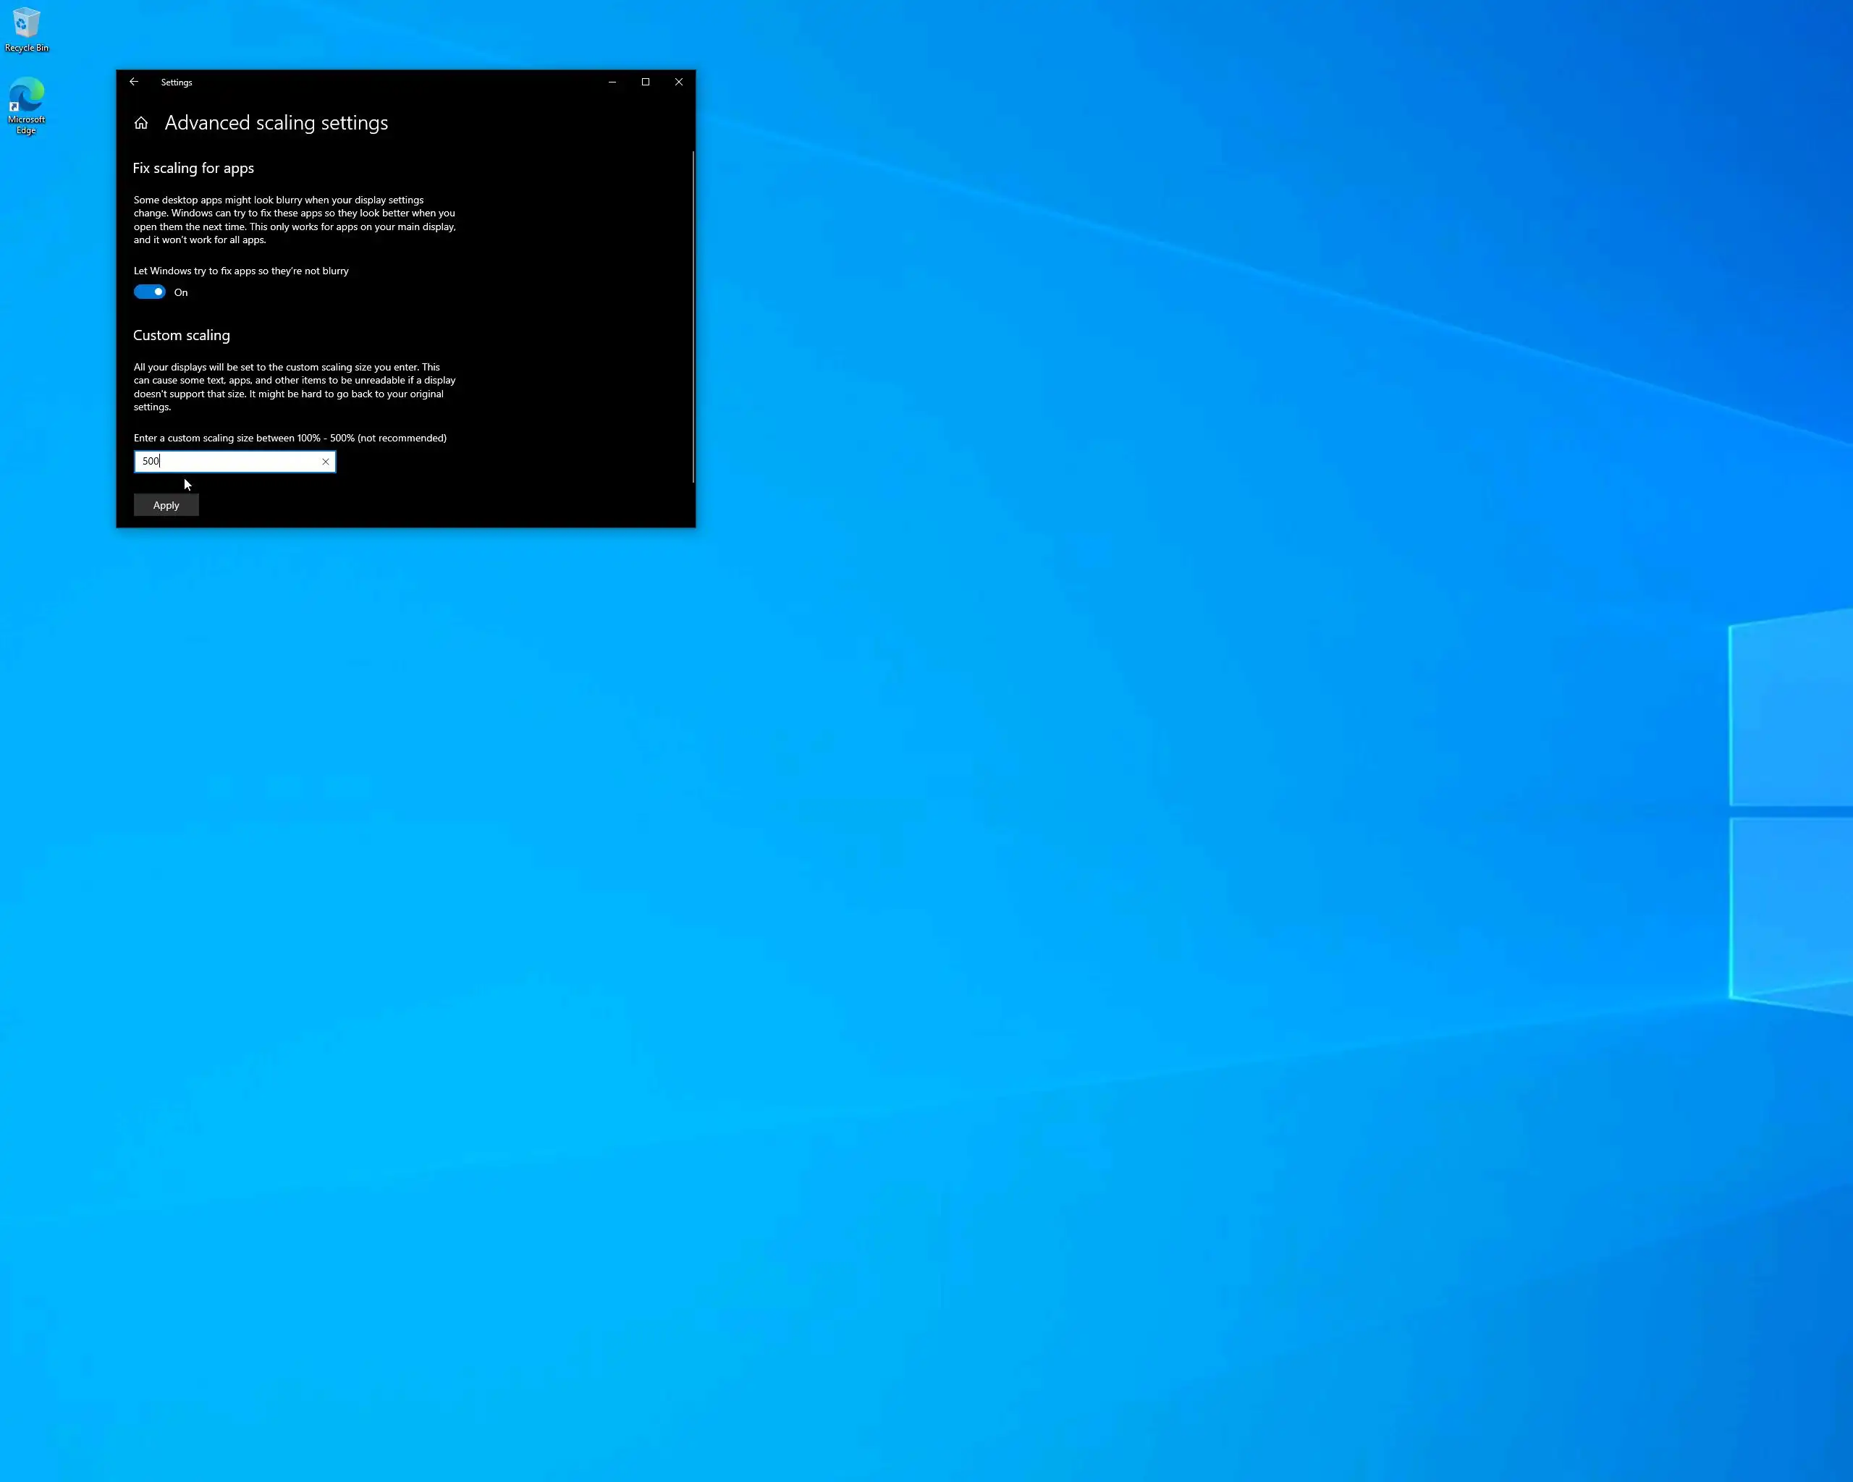Close the Settings window

679,82
